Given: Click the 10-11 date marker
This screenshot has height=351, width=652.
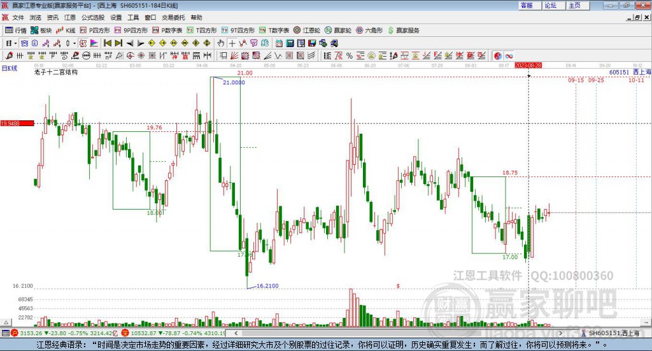Looking at the screenshot, I should point(636,80).
